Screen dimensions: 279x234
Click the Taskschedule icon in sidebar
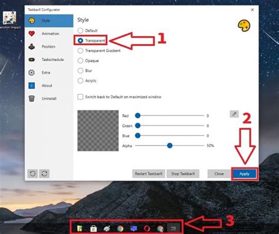pos(32,59)
